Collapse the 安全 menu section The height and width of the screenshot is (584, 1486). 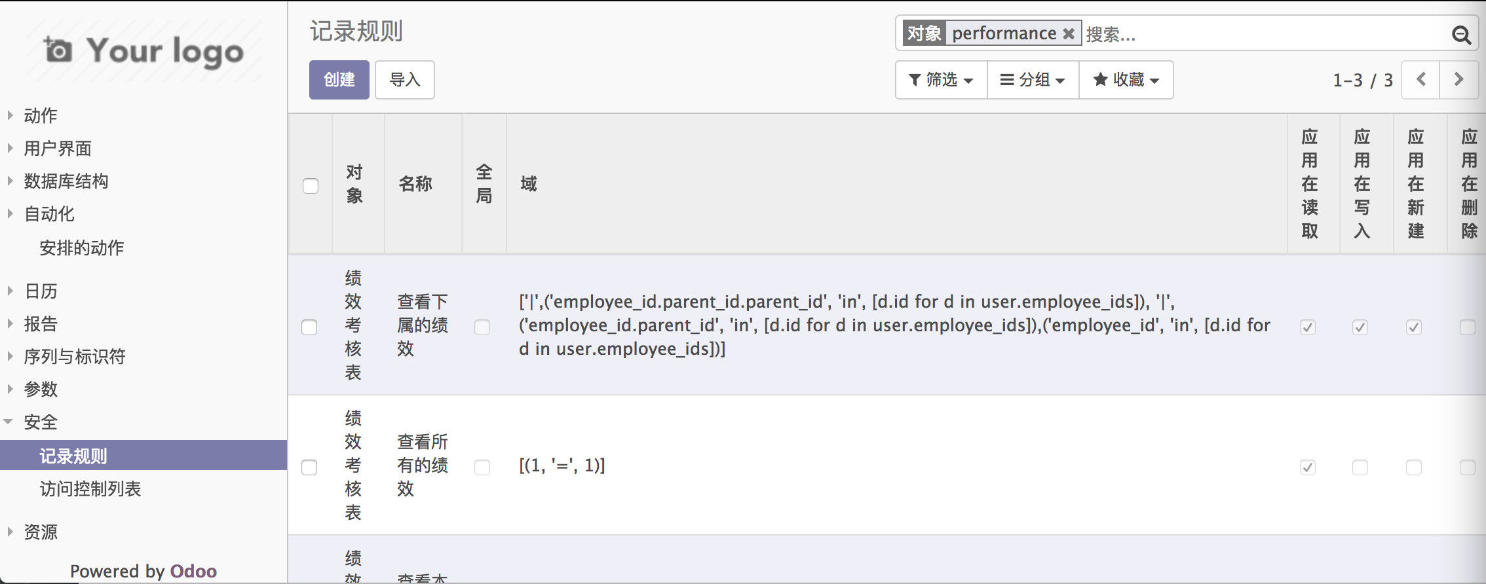pyautogui.click(x=41, y=422)
